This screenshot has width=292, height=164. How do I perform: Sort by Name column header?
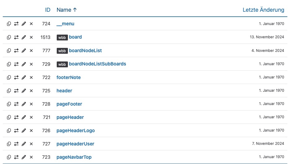coord(67,10)
